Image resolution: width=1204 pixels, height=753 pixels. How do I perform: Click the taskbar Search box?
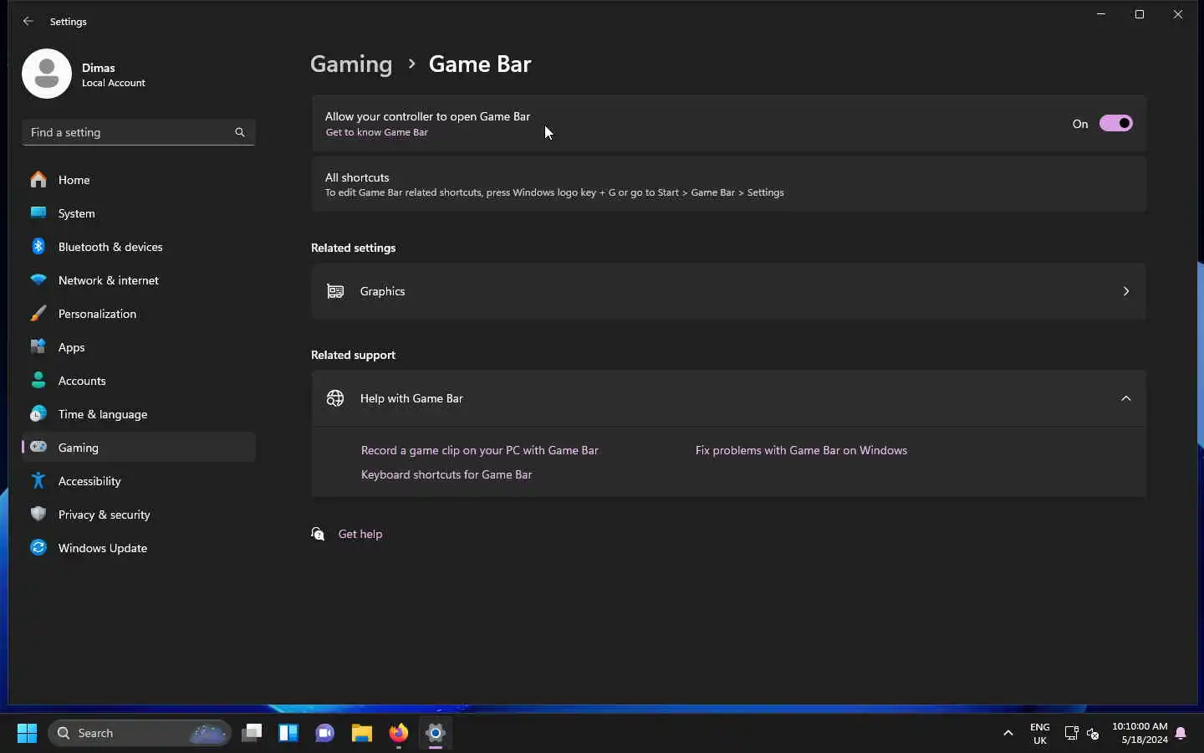pos(140,733)
